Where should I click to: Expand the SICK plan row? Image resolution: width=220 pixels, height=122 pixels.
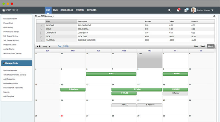(x=41, y=36)
